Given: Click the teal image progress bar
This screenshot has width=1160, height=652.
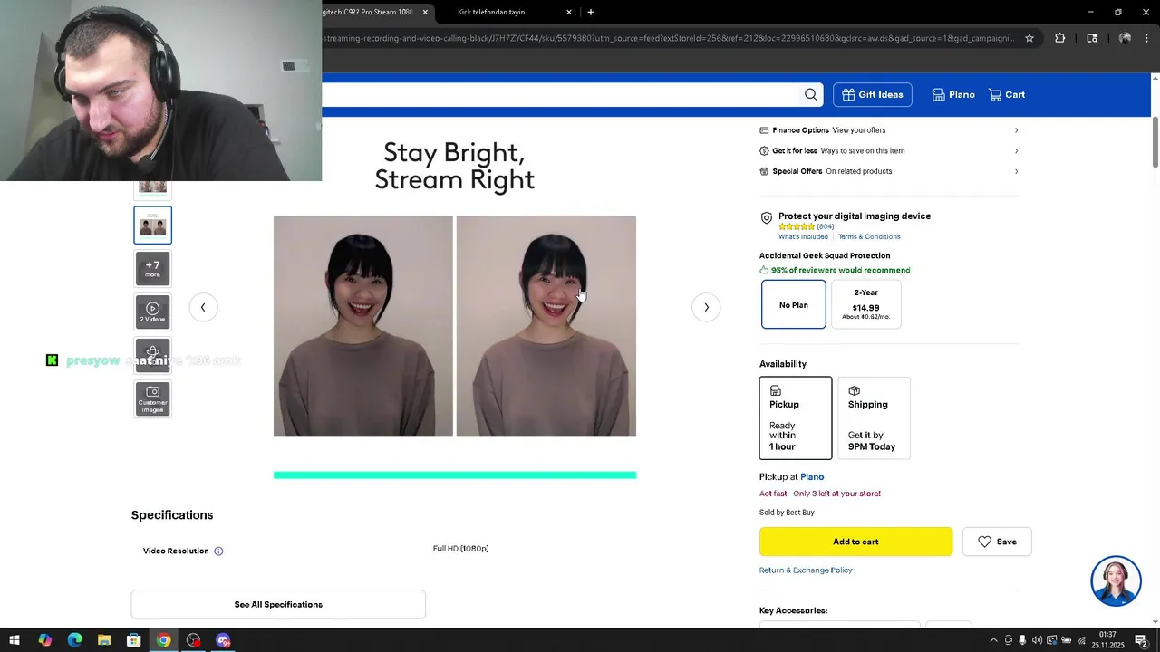Looking at the screenshot, I should tap(455, 475).
